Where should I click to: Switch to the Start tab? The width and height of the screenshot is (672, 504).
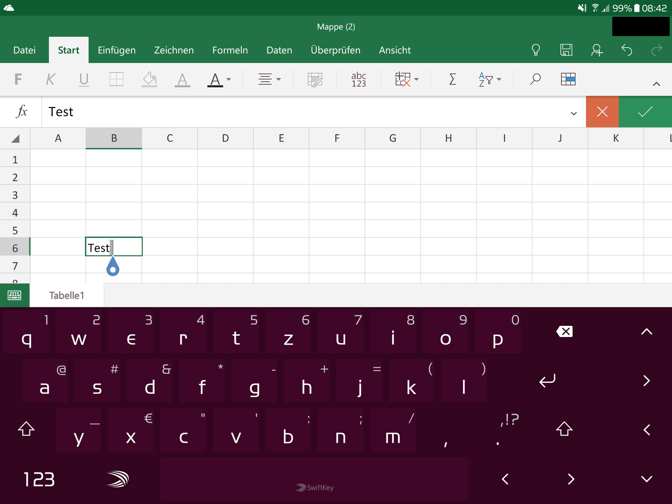point(69,50)
